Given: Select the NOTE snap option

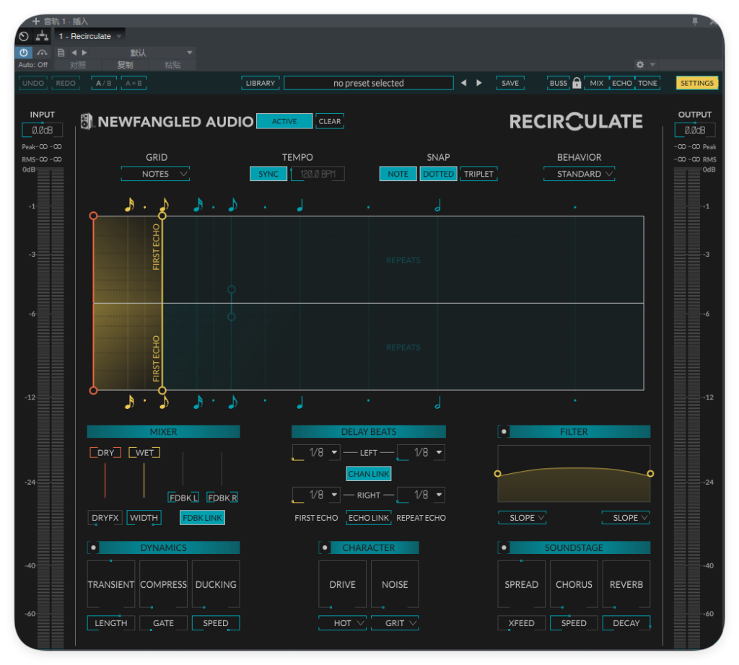Looking at the screenshot, I should pyautogui.click(x=398, y=174).
